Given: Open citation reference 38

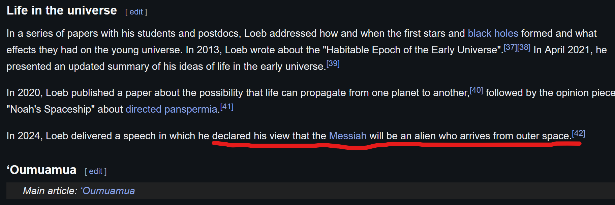Looking at the screenshot, I should pos(524,48).
